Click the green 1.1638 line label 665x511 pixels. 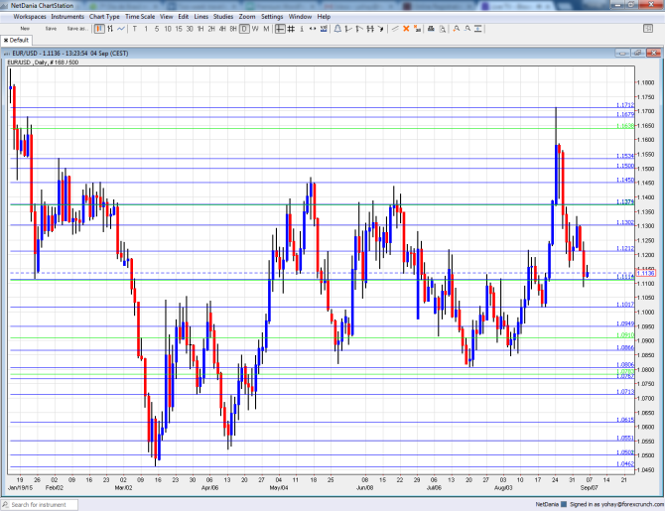point(625,126)
